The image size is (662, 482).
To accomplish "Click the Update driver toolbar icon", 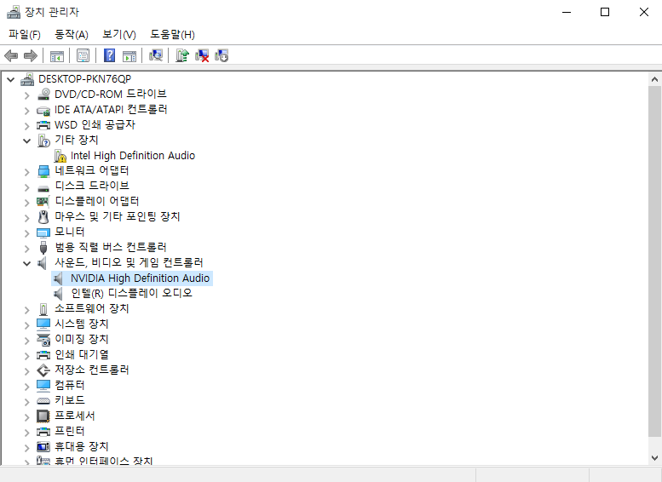I will (x=182, y=55).
